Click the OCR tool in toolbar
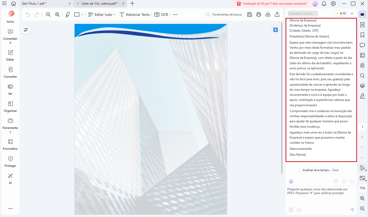The width and height of the screenshot is (368, 217). 161,15
